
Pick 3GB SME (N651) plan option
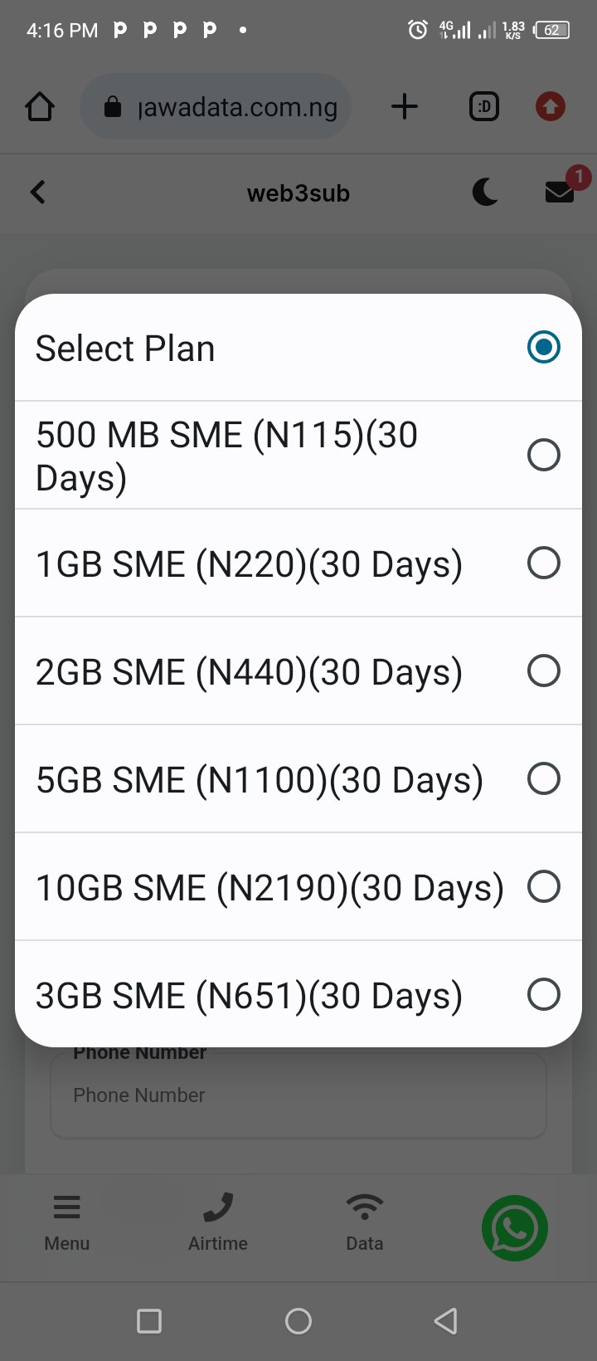coord(543,994)
